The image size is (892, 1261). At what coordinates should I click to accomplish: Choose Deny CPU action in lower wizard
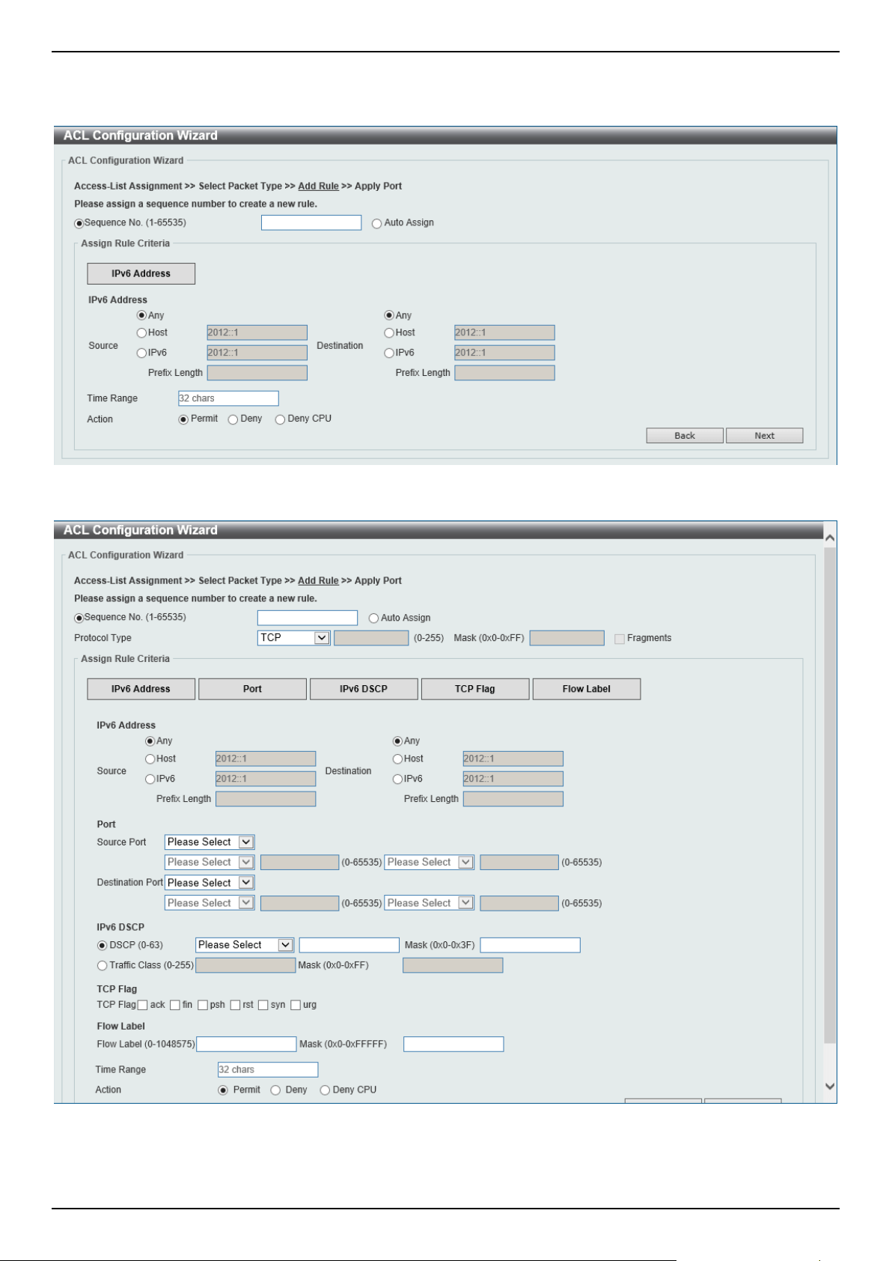point(325,1090)
